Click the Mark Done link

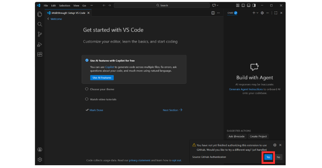point(95,110)
